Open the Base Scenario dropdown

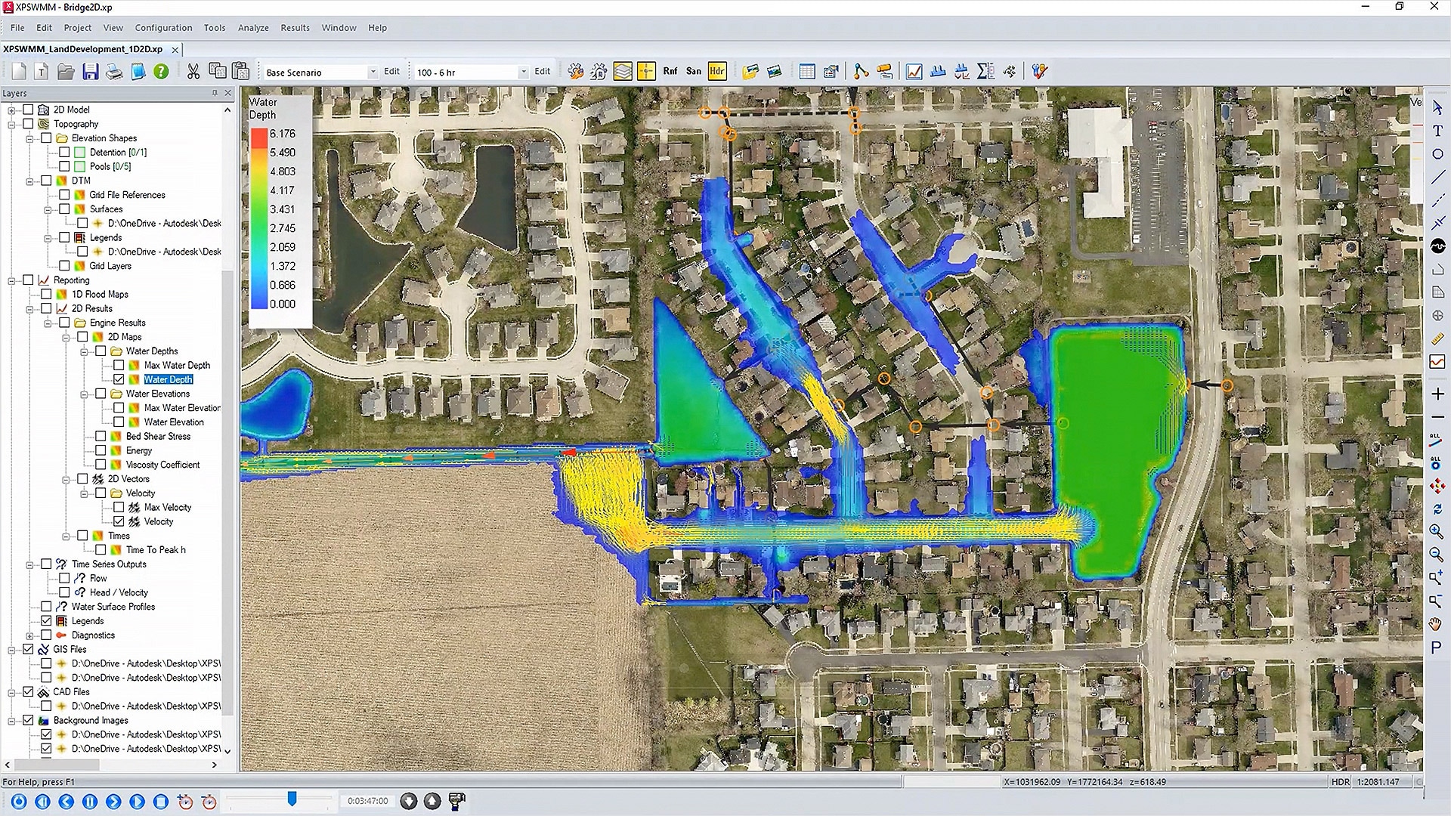coord(373,73)
